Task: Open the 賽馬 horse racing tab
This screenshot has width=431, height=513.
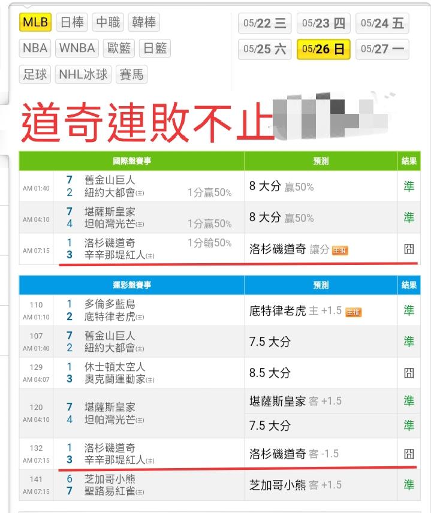Action: click(131, 74)
